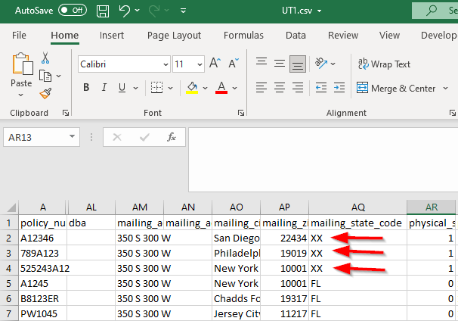Open the Insert tab
Image resolution: width=458 pixels, height=321 pixels.
click(112, 36)
